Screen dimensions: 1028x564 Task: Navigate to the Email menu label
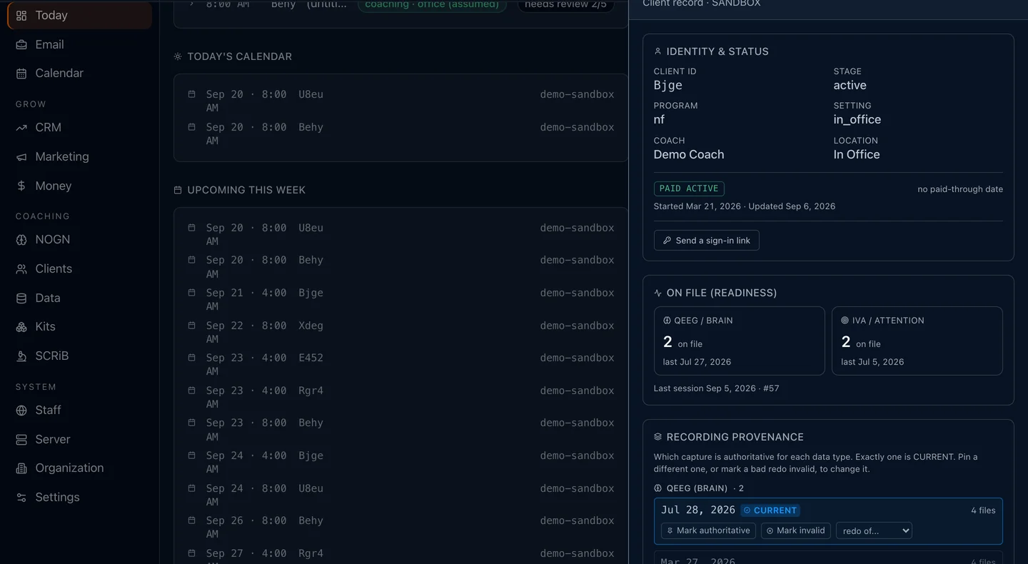click(x=50, y=44)
